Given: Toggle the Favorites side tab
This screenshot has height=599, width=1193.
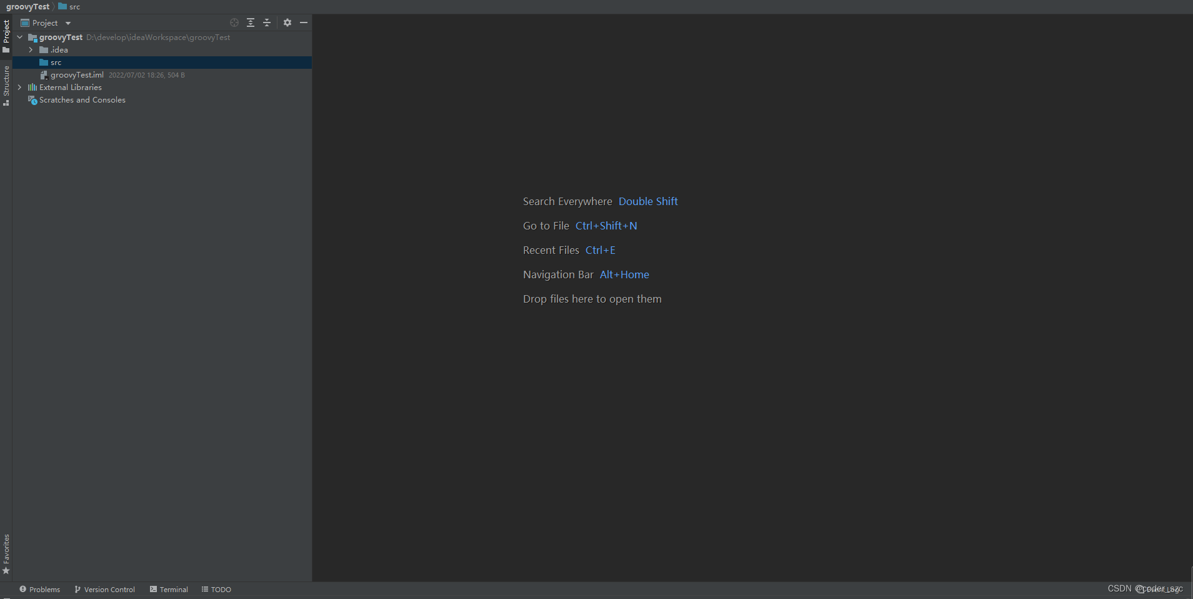Looking at the screenshot, I should 6,554.
